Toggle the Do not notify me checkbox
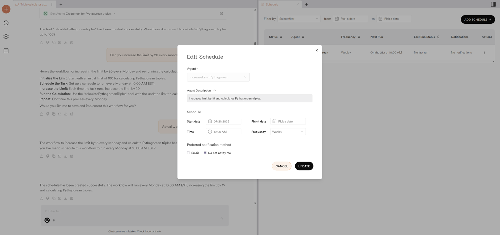 [205, 153]
